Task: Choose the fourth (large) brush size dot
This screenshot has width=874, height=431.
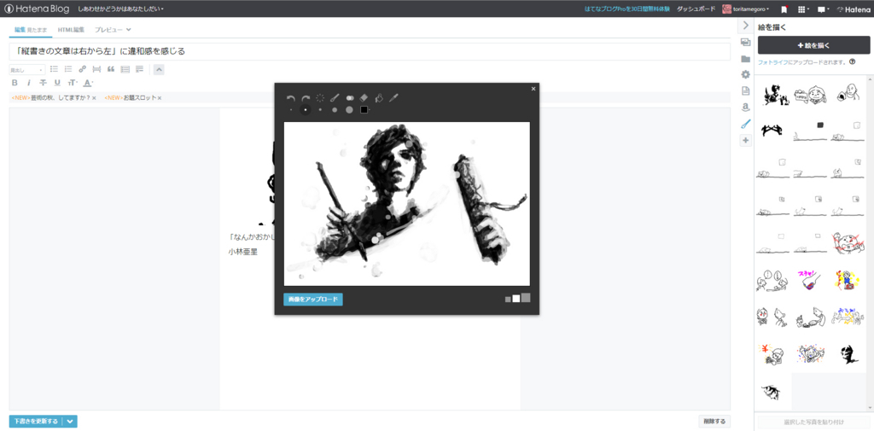Action: [x=335, y=110]
